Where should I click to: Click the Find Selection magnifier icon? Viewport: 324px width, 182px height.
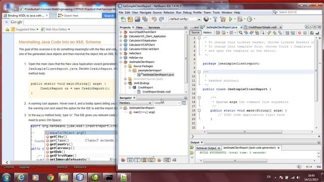(240, 32)
